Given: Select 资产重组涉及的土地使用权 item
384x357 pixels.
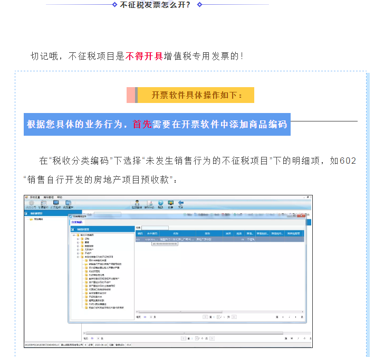Looking at the screenshot, I should 102,286.
